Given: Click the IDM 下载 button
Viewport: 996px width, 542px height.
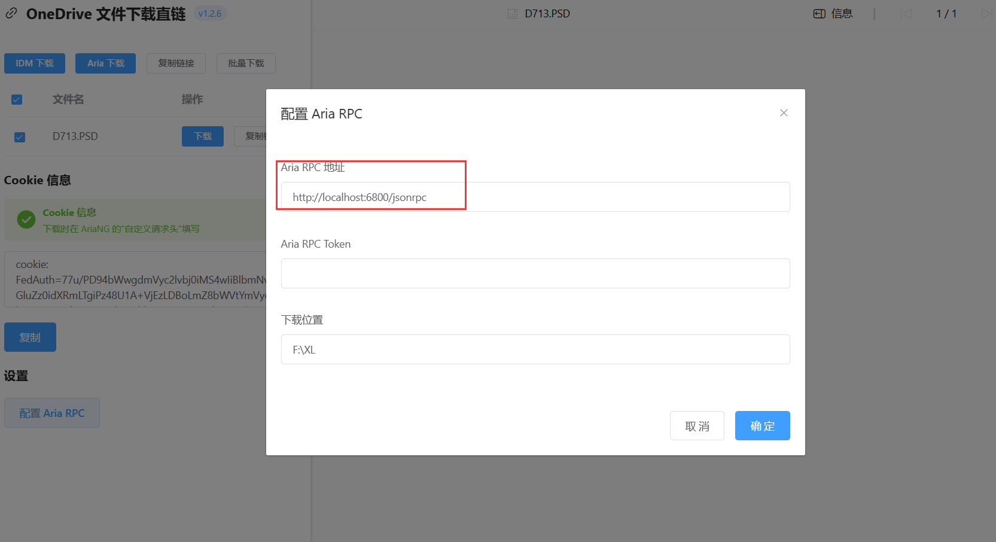Looking at the screenshot, I should (35, 63).
